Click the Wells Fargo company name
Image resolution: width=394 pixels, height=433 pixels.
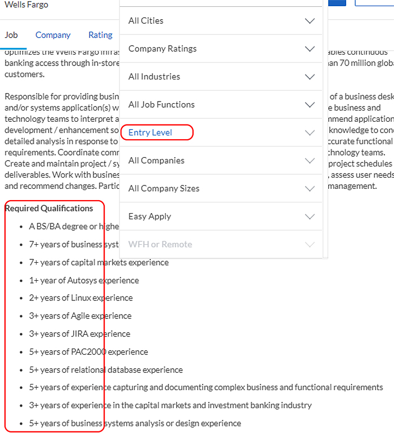[26, 5]
